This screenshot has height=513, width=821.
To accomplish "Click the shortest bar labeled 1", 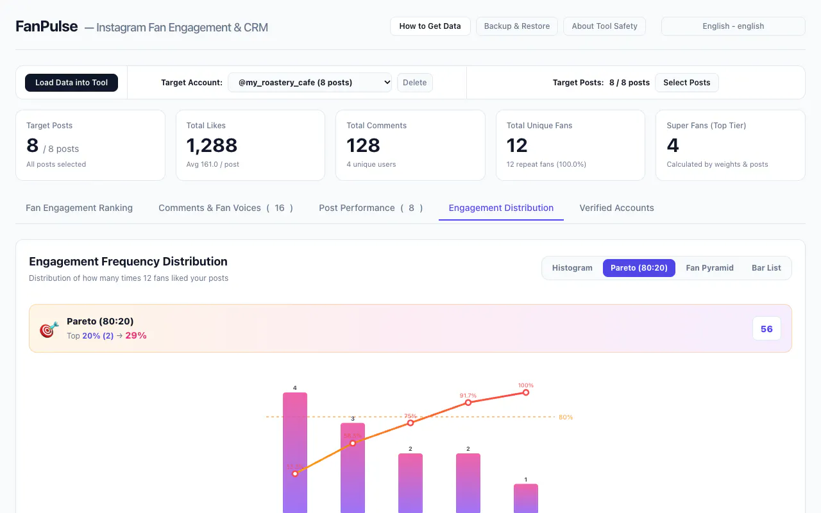I will click(x=526, y=498).
